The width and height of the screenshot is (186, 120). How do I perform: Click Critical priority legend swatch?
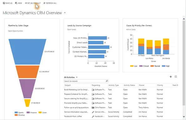point(141,66)
